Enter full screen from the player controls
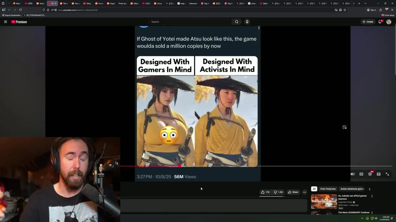 coord(387,174)
